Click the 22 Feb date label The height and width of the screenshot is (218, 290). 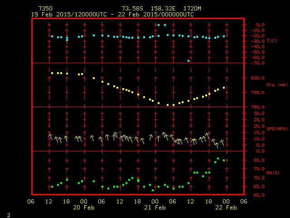(225, 208)
